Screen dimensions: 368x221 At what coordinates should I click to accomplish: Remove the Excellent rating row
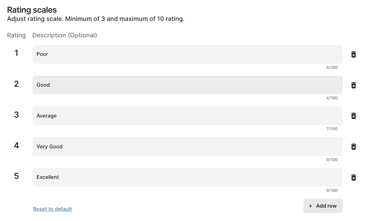(x=354, y=177)
